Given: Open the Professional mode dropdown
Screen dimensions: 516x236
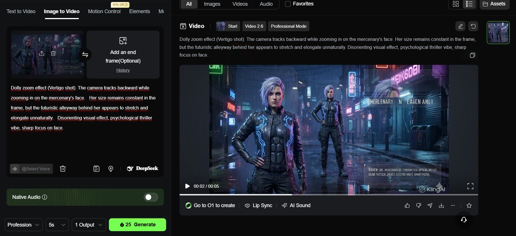Looking at the screenshot, I should tap(24, 225).
